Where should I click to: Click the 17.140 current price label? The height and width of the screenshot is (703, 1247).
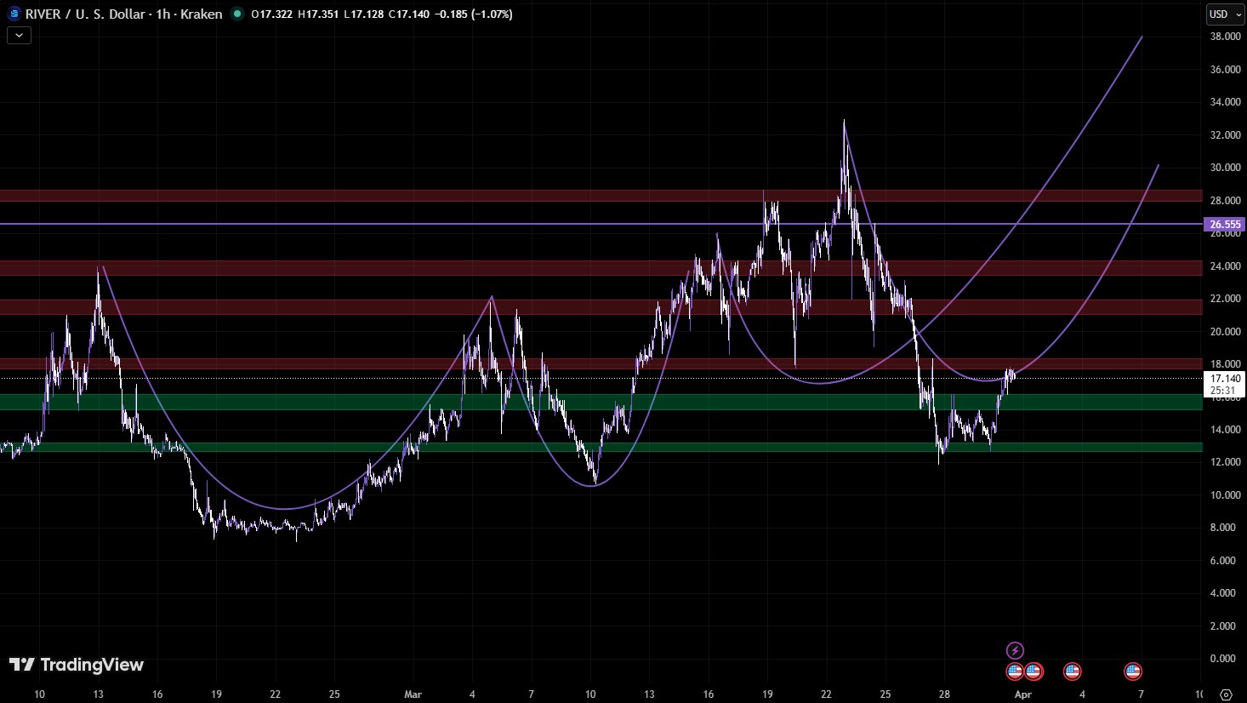1225,379
